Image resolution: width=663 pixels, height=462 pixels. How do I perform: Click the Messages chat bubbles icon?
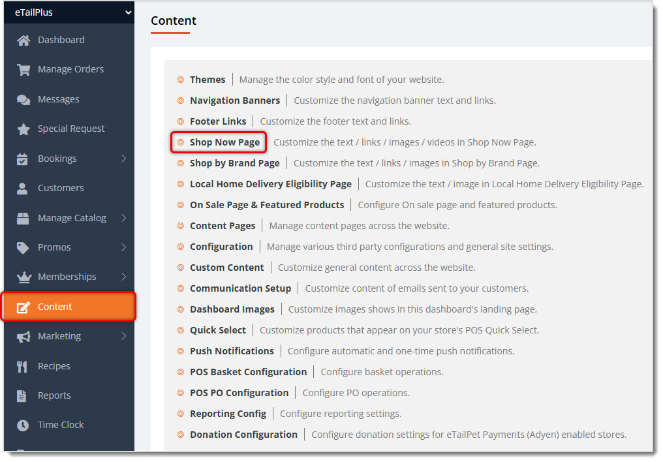pos(23,99)
